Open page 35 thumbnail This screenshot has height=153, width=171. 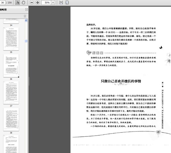pos(11,39)
